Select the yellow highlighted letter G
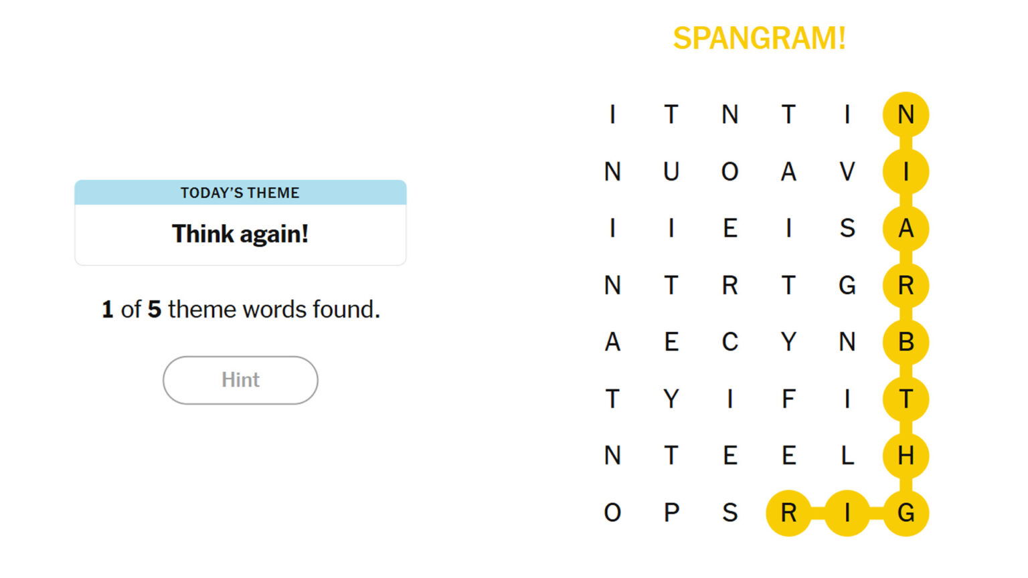The image size is (1028, 578). tap(906, 513)
